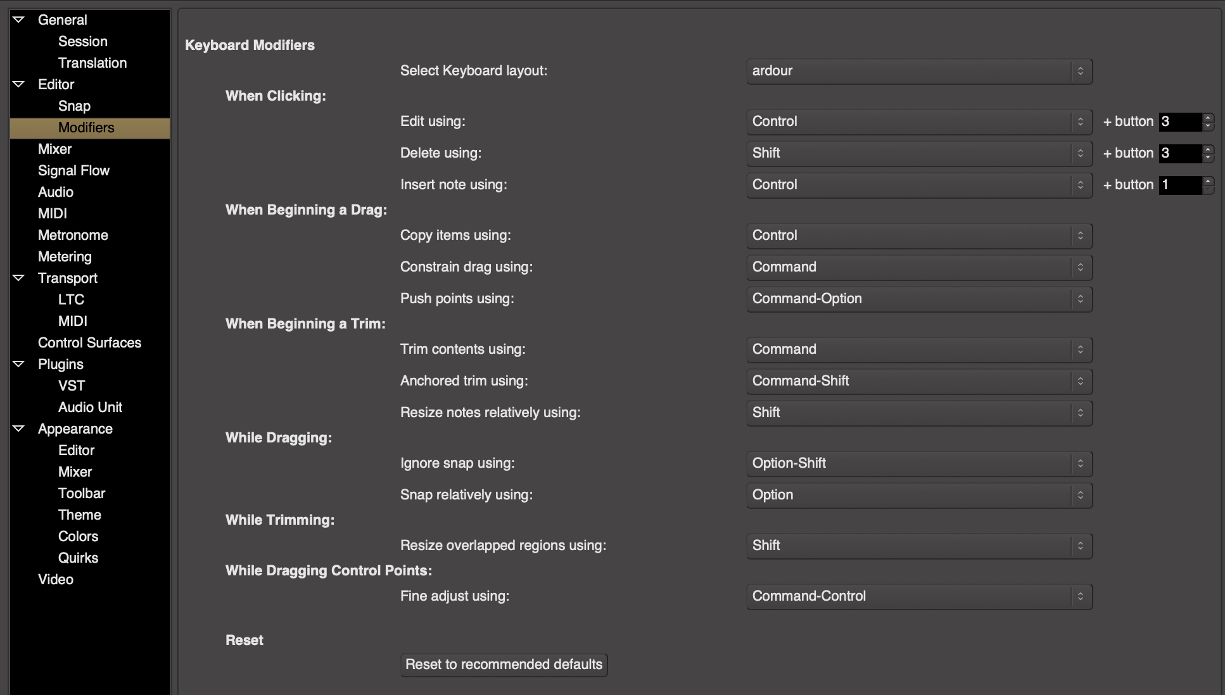The image size is (1225, 695).
Task: Click the Session settings item
Action: click(82, 39)
